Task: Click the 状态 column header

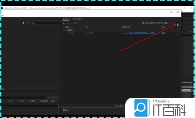Action: (x=163, y=27)
